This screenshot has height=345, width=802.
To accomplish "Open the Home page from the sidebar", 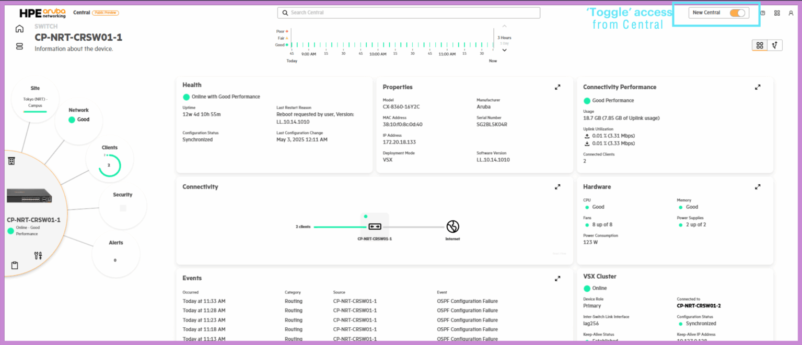I will coord(19,29).
